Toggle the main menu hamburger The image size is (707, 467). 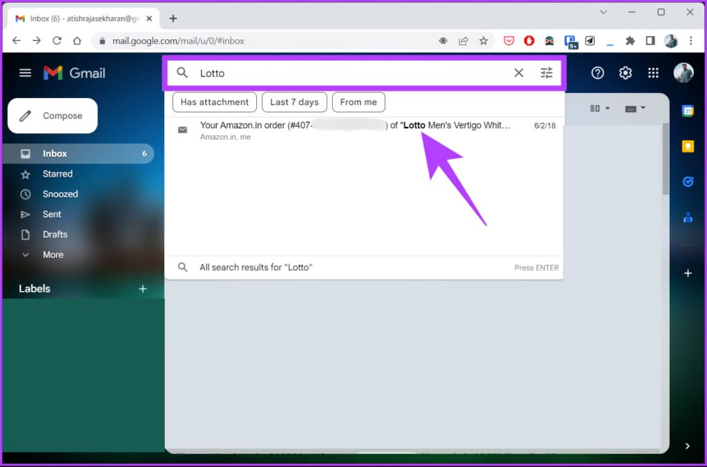coord(26,72)
